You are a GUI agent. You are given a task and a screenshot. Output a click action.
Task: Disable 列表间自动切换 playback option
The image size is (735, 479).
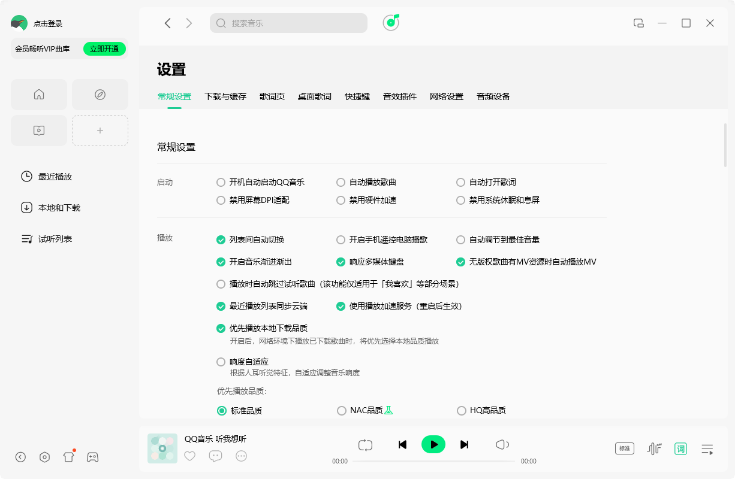(221, 239)
